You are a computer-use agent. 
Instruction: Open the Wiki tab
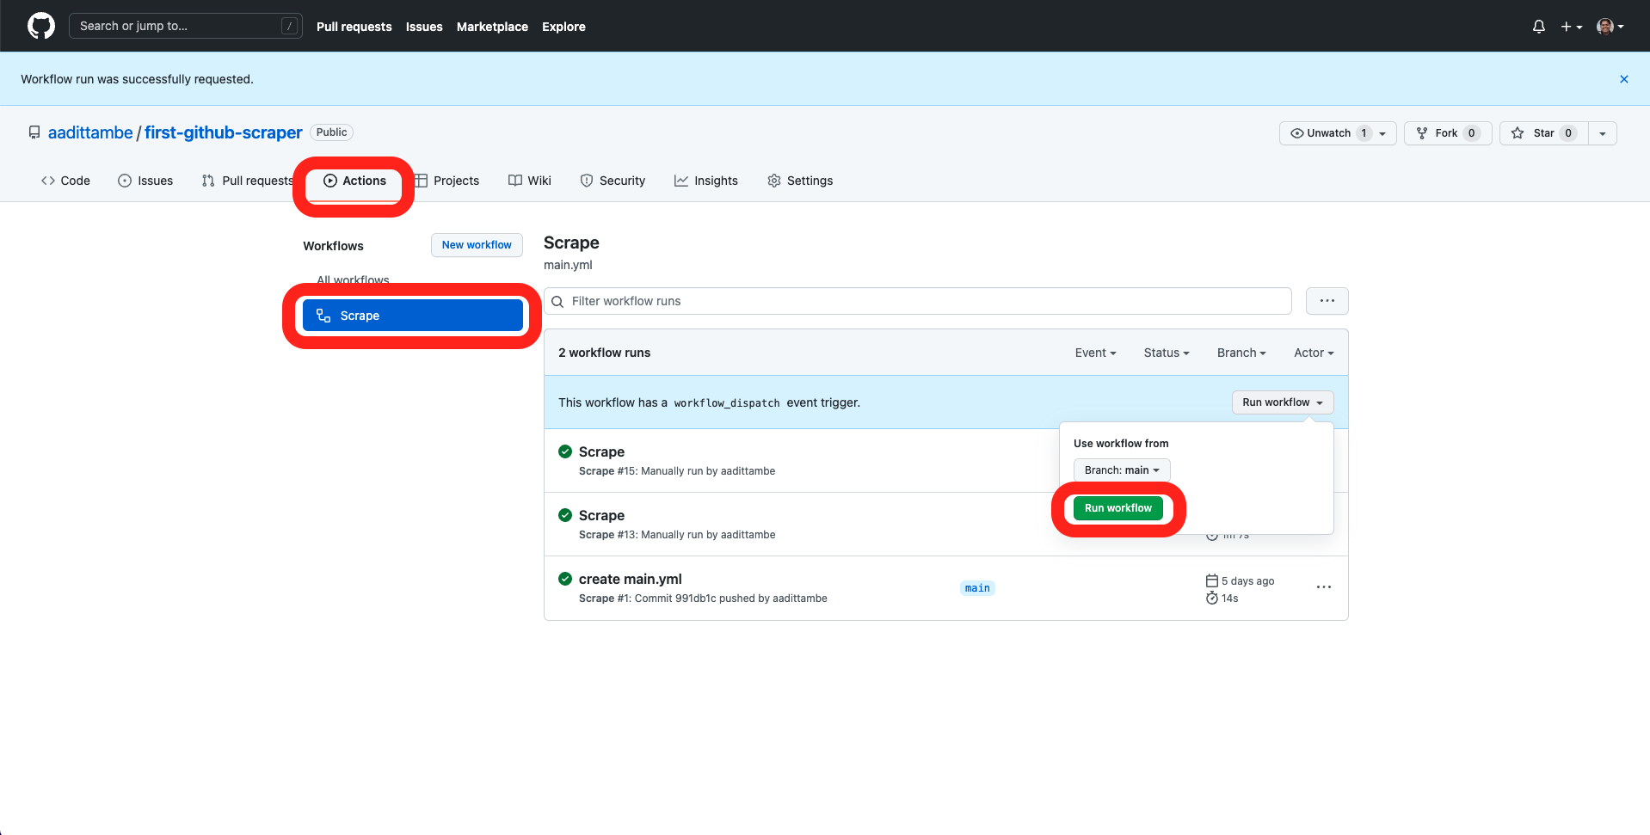[530, 181]
